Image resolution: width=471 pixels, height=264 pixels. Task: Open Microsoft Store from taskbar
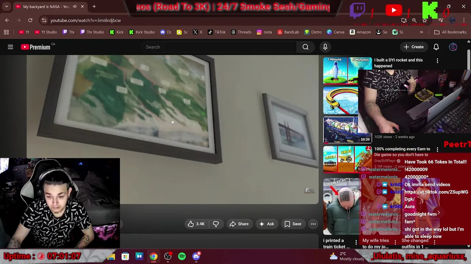coord(125,257)
